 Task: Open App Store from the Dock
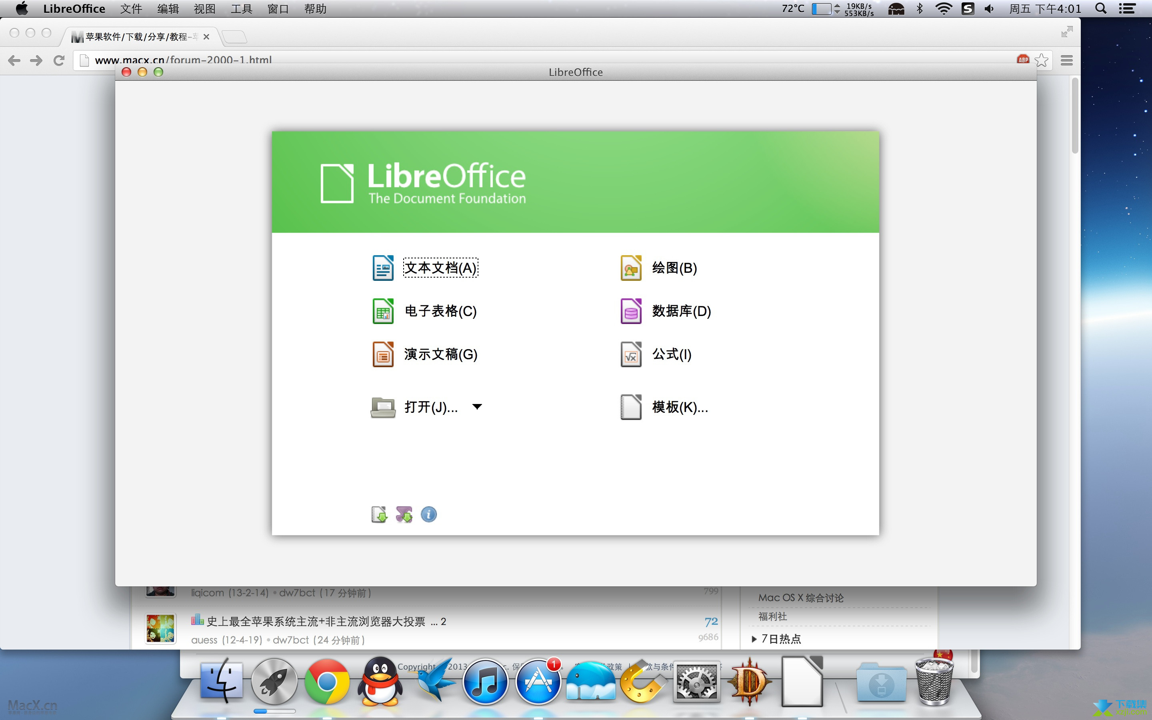[x=538, y=682]
